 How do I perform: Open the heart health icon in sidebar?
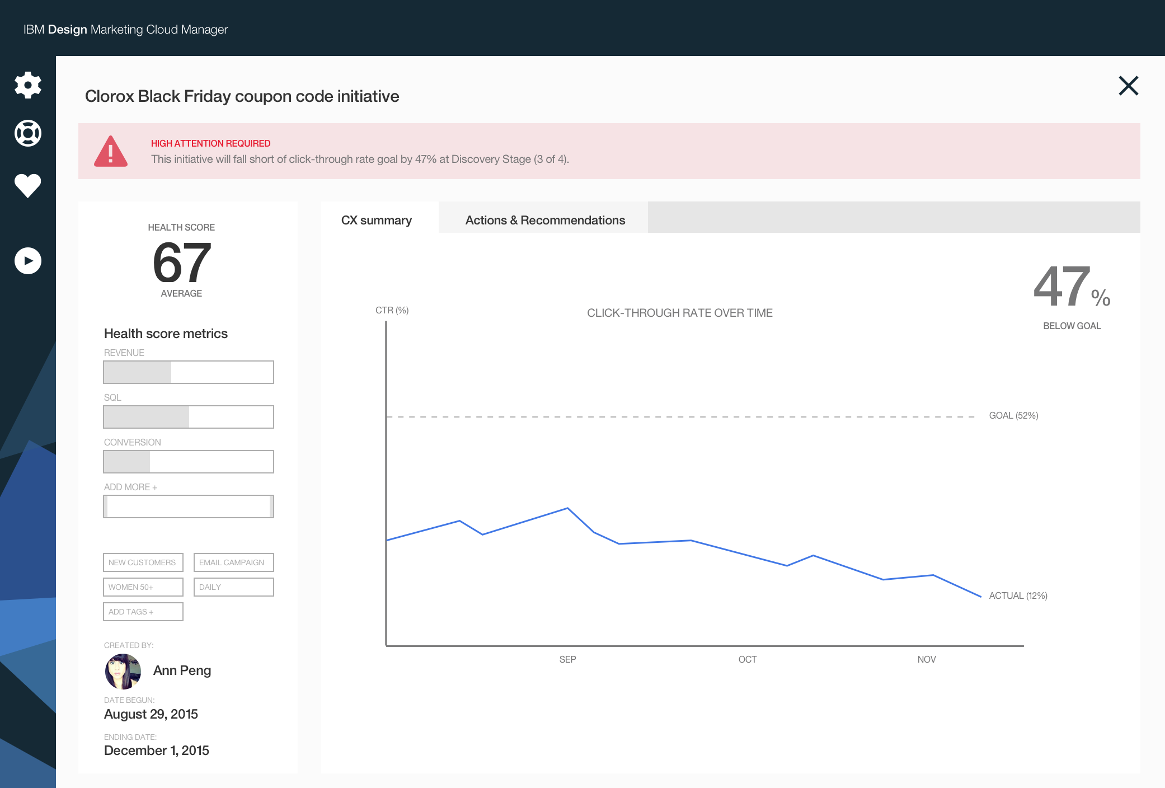28,185
